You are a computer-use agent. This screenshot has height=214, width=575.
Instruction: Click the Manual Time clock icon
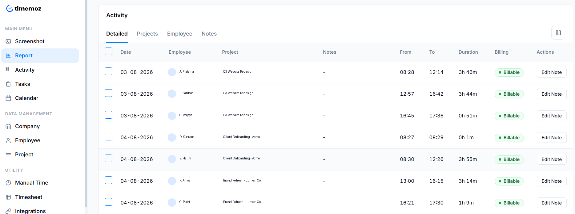(8, 183)
